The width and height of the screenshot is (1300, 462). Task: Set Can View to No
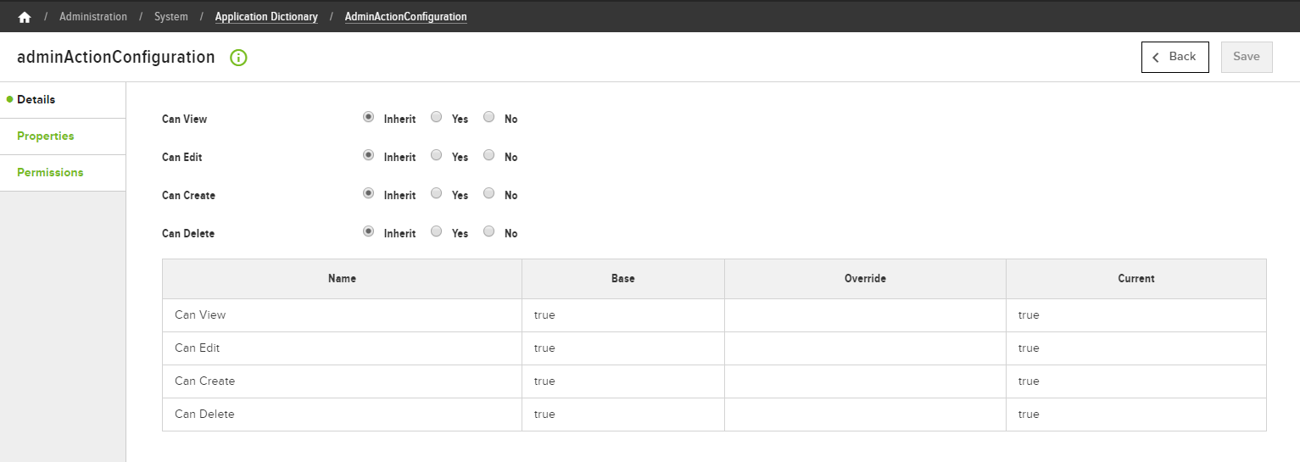coord(488,118)
